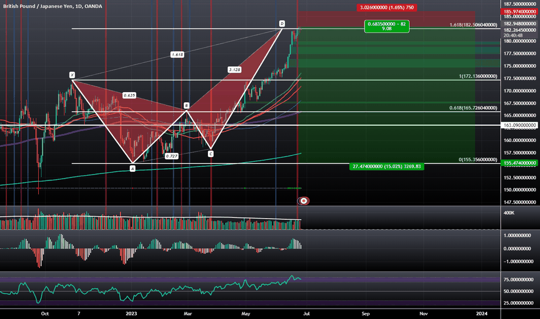Image resolution: width=540 pixels, height=319 pixels.
Task: Select the X point label of the pattern
Action: (72, 75)
